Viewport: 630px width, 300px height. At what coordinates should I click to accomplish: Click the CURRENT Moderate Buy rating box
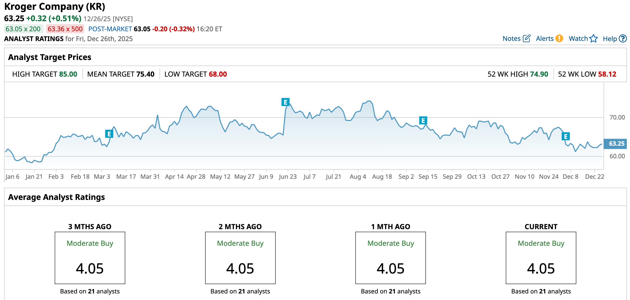pyautogui.click(x=541, y=258)
